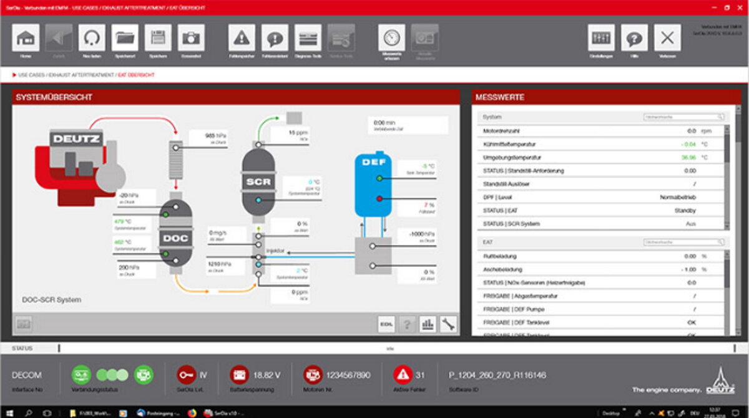Click the SerDia Lvl key icon
The image size is (749, 418).
(x=185, y=374)
